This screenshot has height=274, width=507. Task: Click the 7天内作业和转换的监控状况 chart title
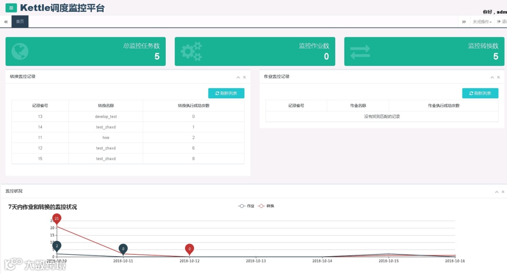[43, 207]
